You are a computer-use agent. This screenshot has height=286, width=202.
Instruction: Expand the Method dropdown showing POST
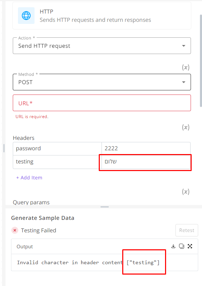(102, 82)
